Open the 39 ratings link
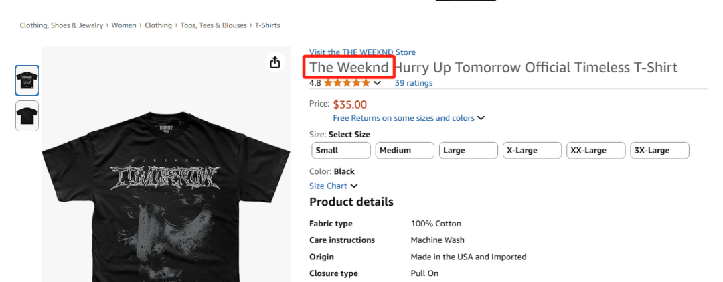 pos(413,83)
